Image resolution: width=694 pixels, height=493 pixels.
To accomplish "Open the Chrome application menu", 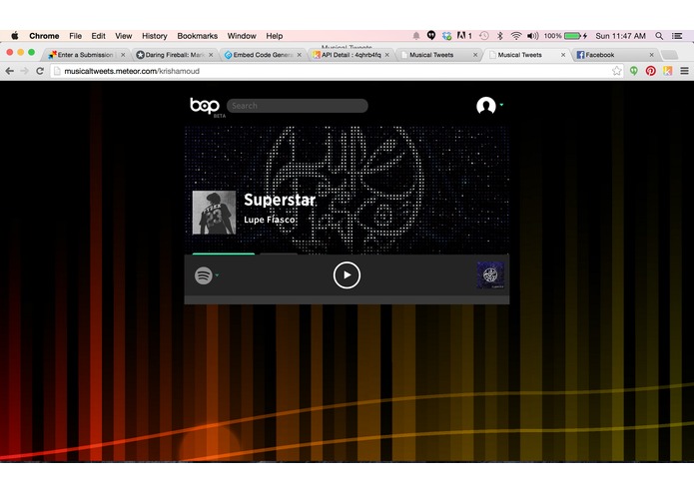I will coord(44,36).
